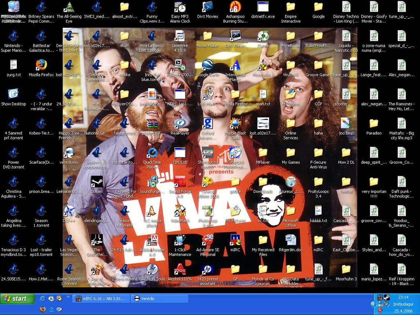Open the F-Secure Anti-Virus folder
420x315 pixels.
point(318,158)
